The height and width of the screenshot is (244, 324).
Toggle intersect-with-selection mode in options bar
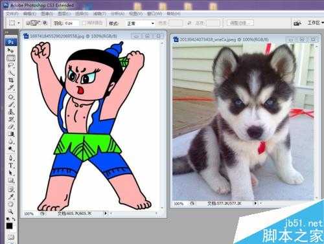point(45,23)
